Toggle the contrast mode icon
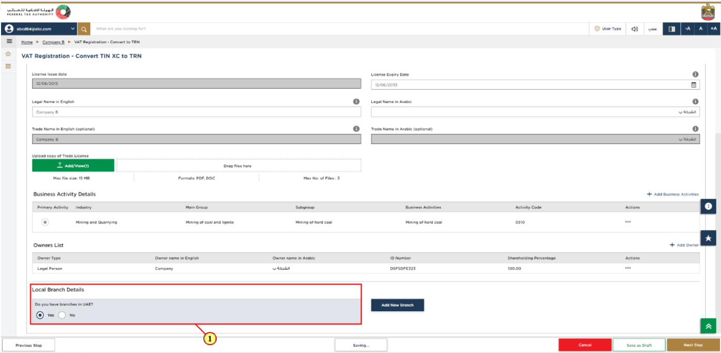Image resolution: width=721 pixels, height=353 pixels. (x=671, y=29)
